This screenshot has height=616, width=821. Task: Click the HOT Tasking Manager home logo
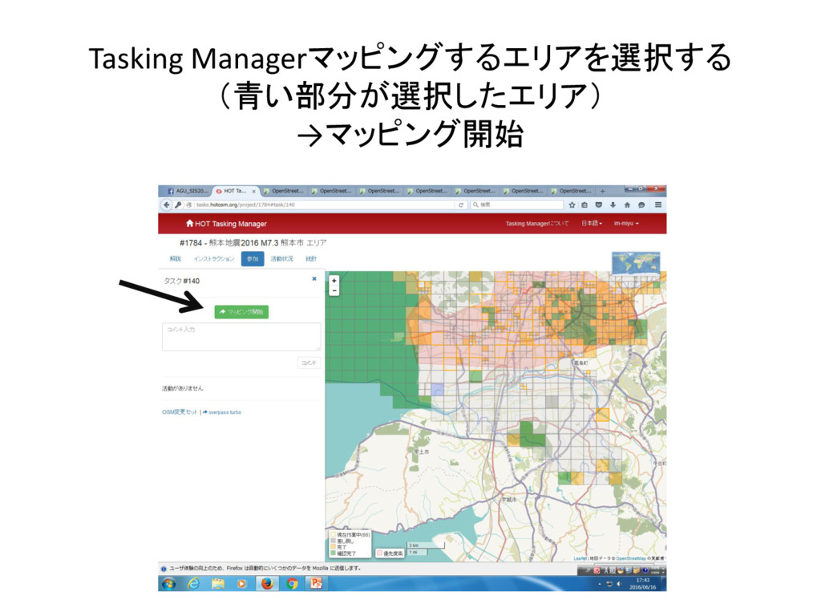click(226, 224)
